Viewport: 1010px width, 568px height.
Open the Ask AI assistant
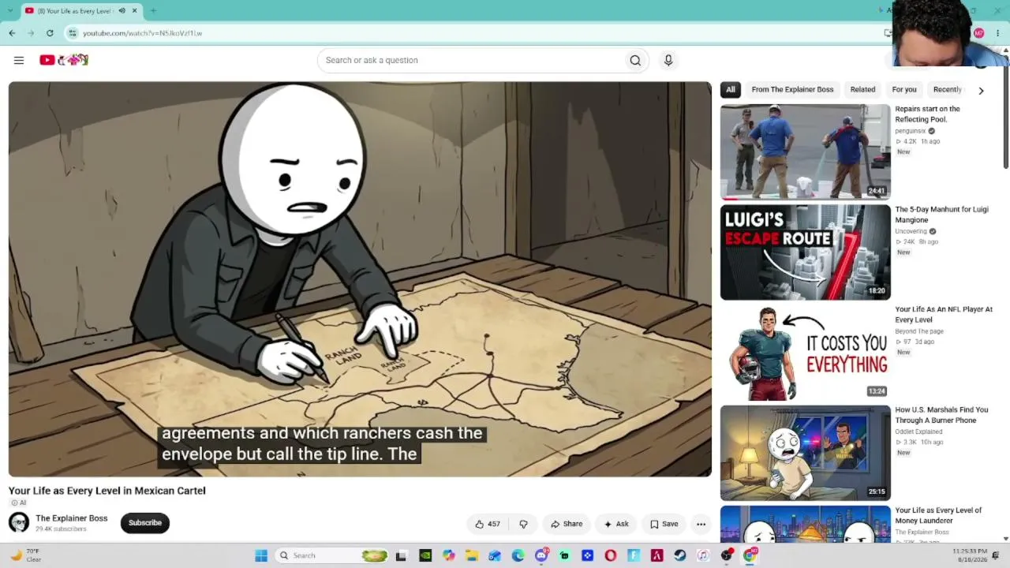[x=615, y=524]
